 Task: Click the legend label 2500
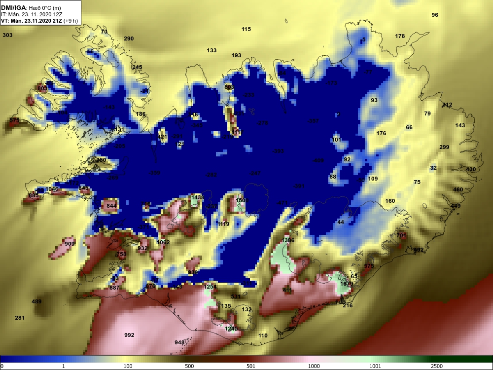[x=437, y=366]
